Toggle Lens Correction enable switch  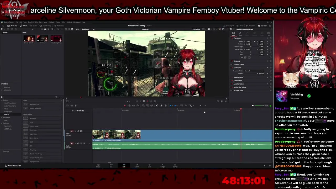click(x=232, y=84)
